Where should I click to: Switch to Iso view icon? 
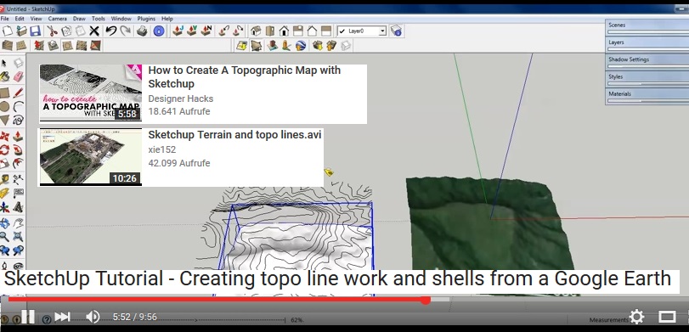[x=256, y=31]
